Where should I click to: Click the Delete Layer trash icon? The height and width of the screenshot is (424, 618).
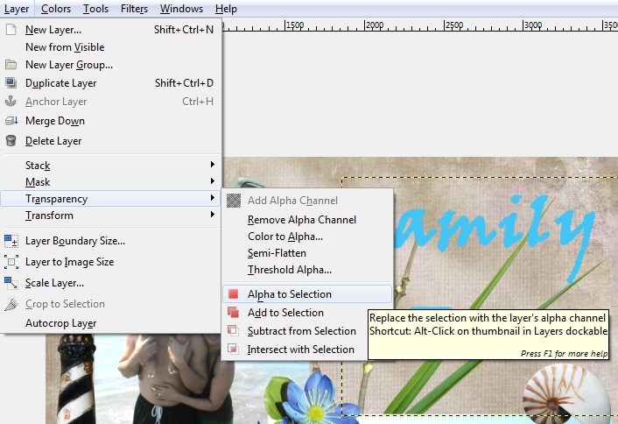click(11, 141)
